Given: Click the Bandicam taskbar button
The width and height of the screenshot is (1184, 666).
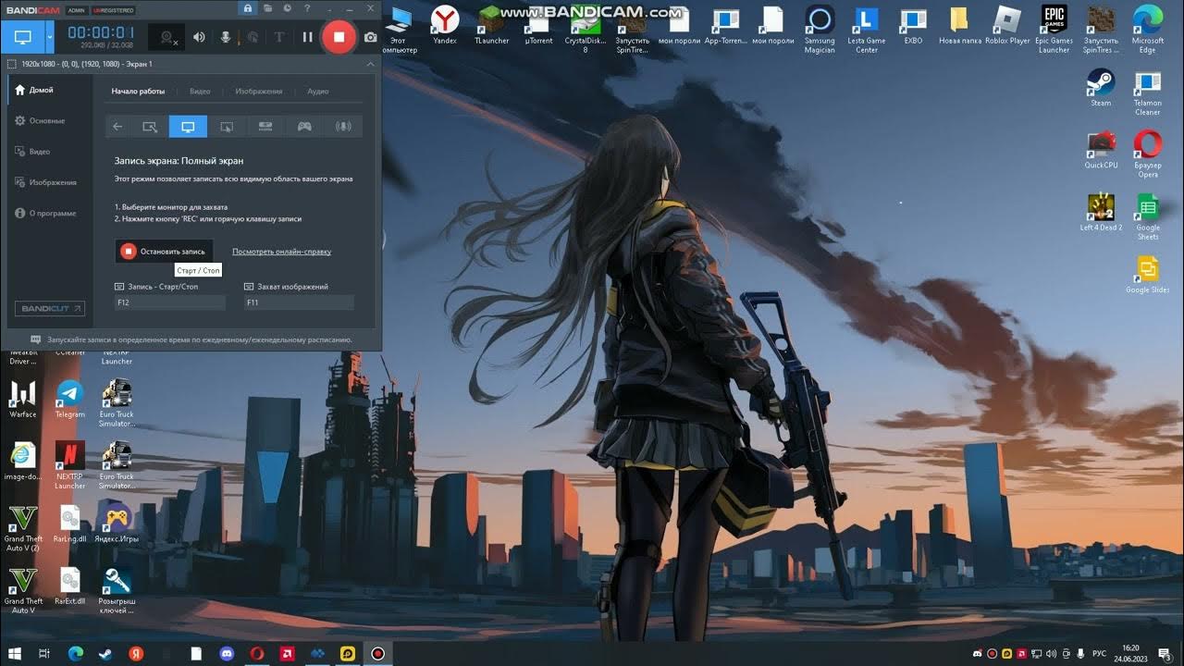Looking at the screenshot, I should coord(377,653).
